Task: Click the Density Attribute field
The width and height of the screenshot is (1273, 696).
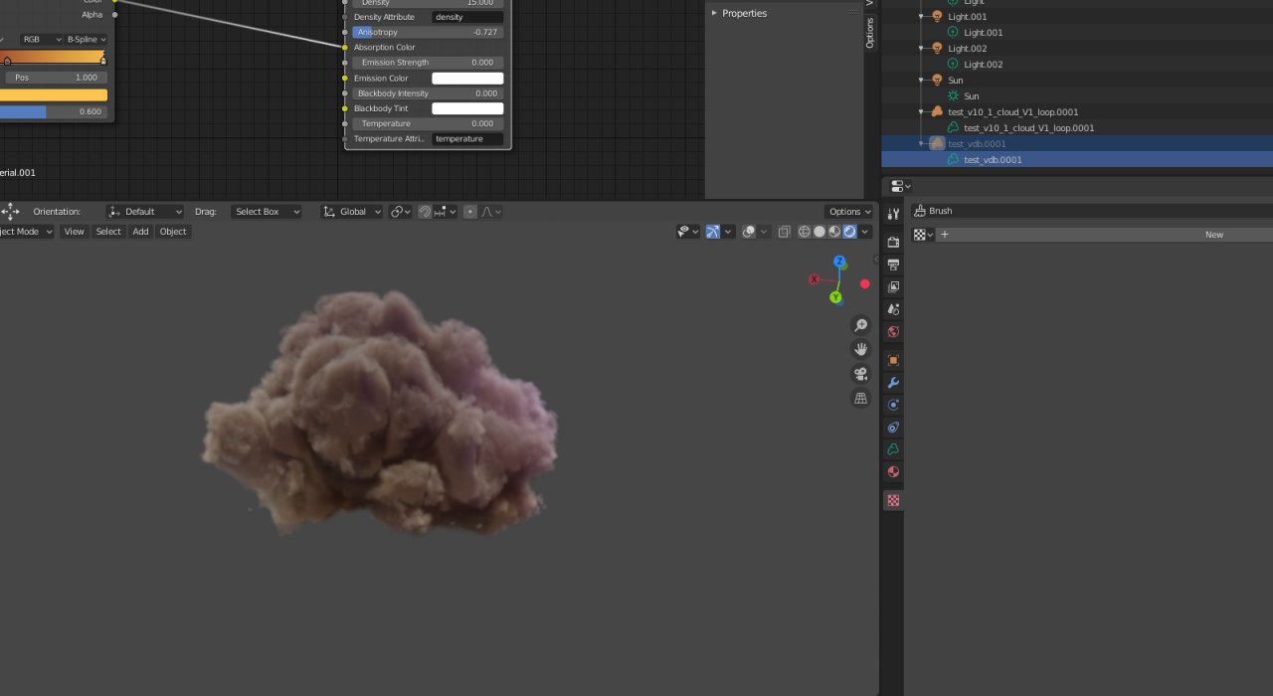Action: (x=467, y=17)
